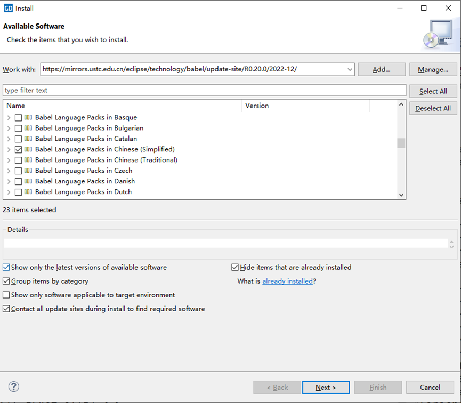
Task: Expand the Basque language pack tree node
Action: click(9, 117)
